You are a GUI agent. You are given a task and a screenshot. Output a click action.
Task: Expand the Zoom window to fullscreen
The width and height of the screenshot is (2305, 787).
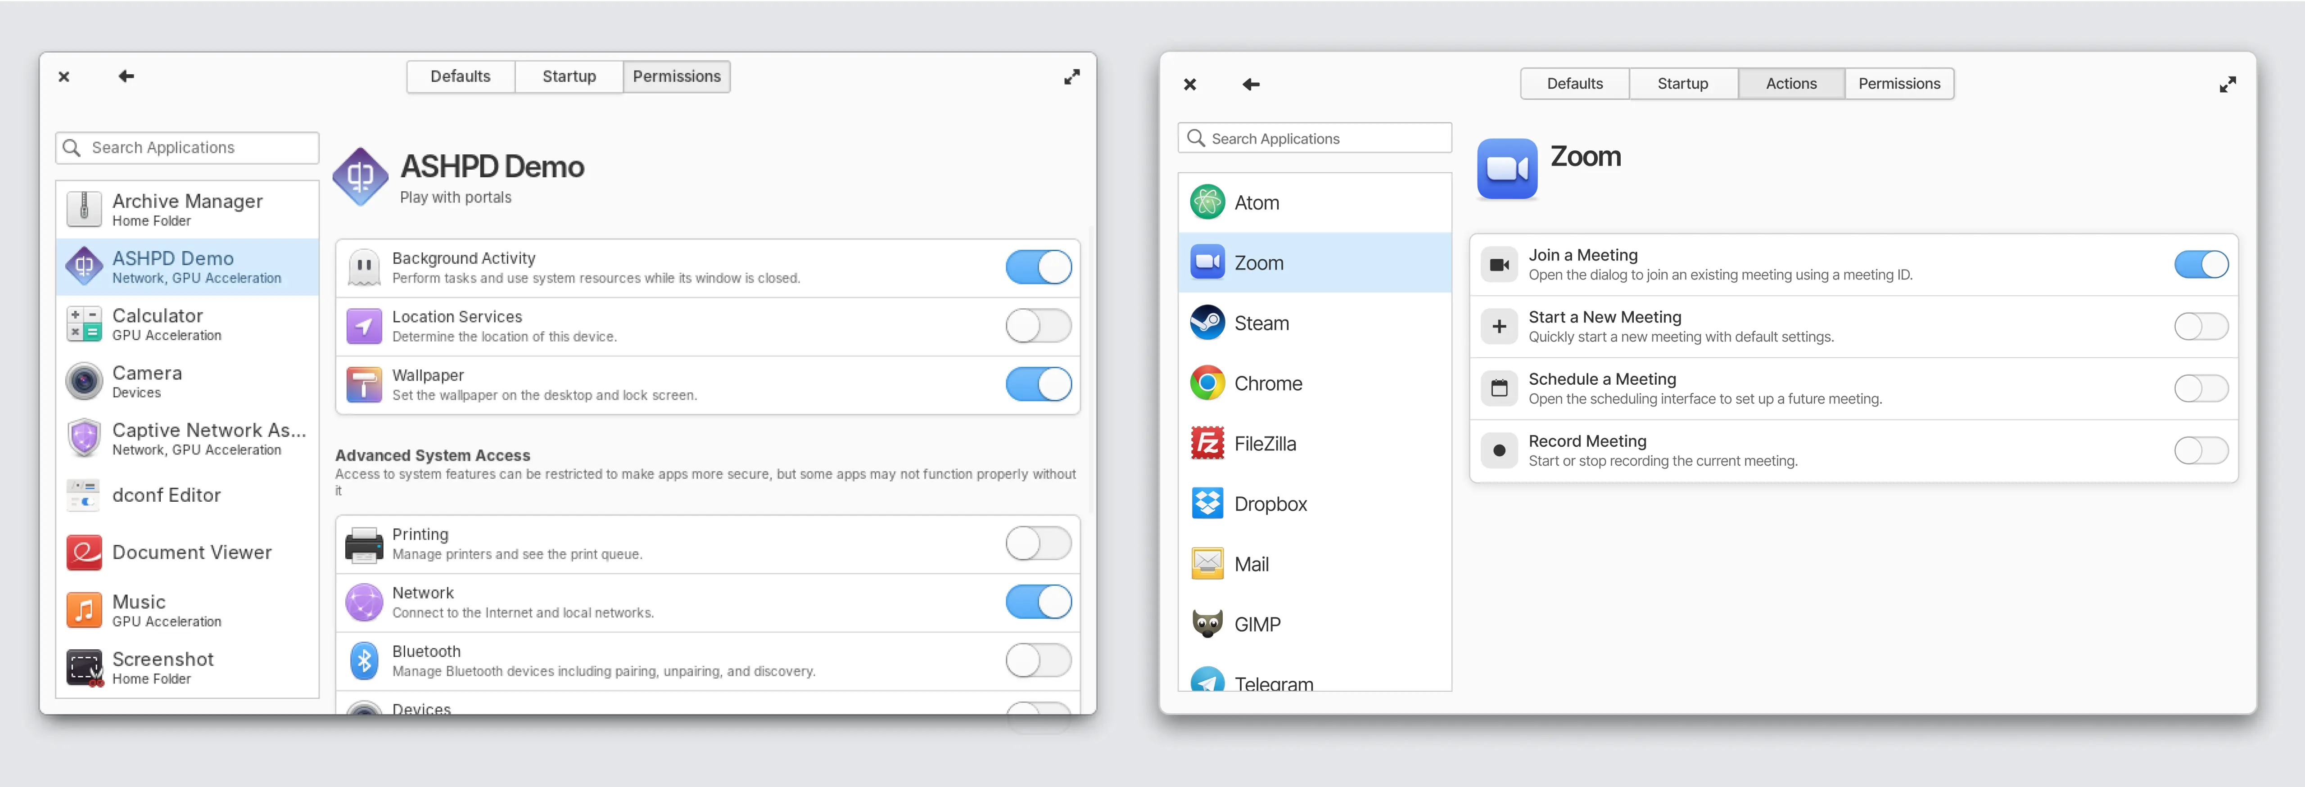click(2227, 84)
